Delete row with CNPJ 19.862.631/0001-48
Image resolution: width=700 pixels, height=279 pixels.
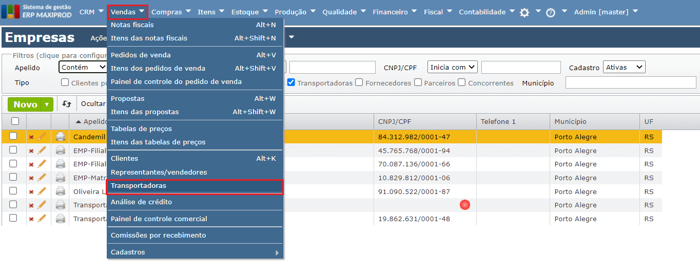31,219
